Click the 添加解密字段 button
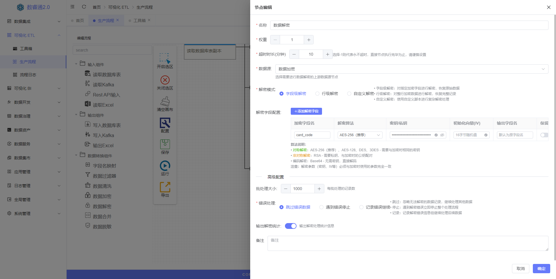Image resolution: width=556 pixels, height=279 pixels. tap(306, 111)
